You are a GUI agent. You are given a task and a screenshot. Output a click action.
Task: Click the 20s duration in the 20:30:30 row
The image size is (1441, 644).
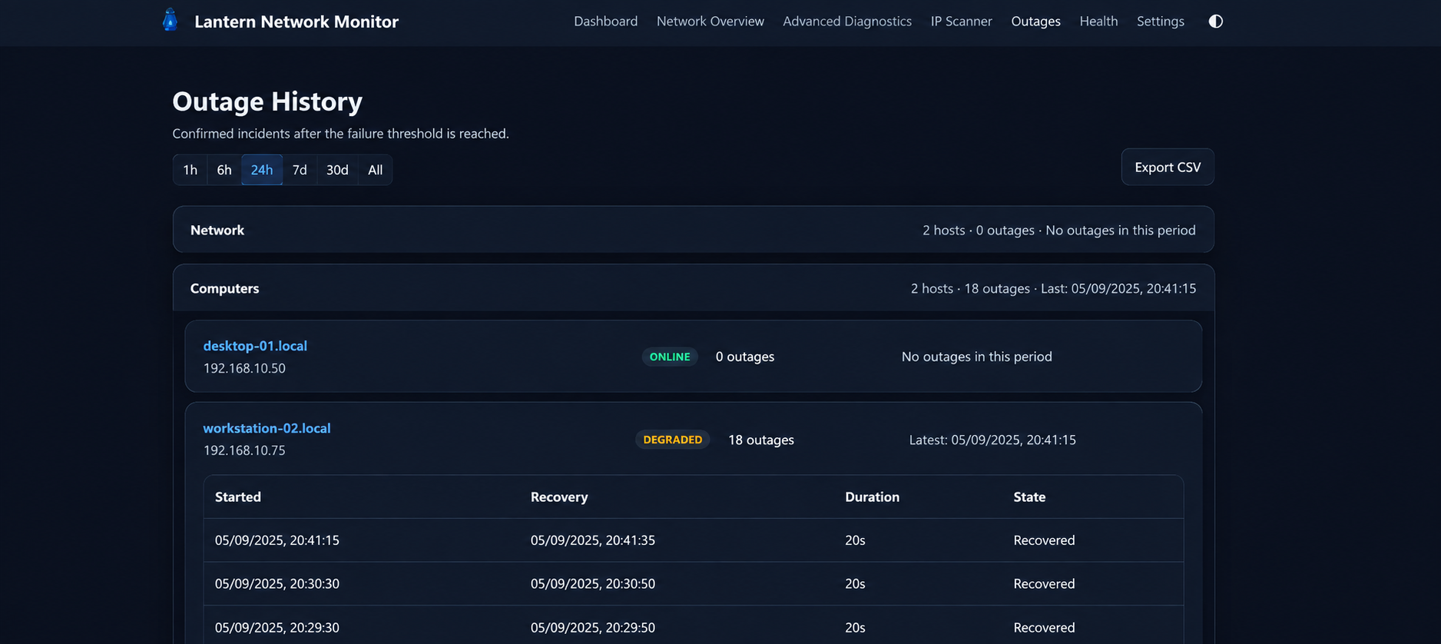coord(855,584)
